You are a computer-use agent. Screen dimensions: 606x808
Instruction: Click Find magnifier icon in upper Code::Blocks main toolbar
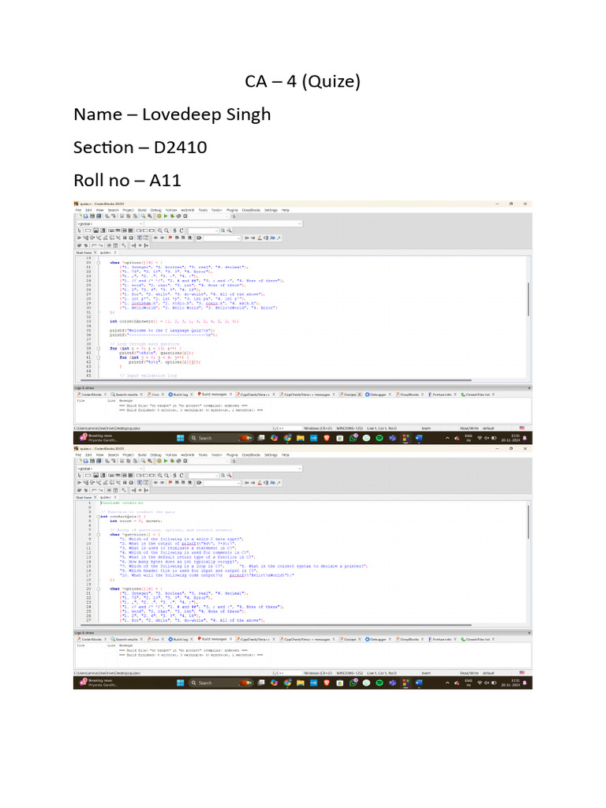pyautogui.click(x=144, y=216)
